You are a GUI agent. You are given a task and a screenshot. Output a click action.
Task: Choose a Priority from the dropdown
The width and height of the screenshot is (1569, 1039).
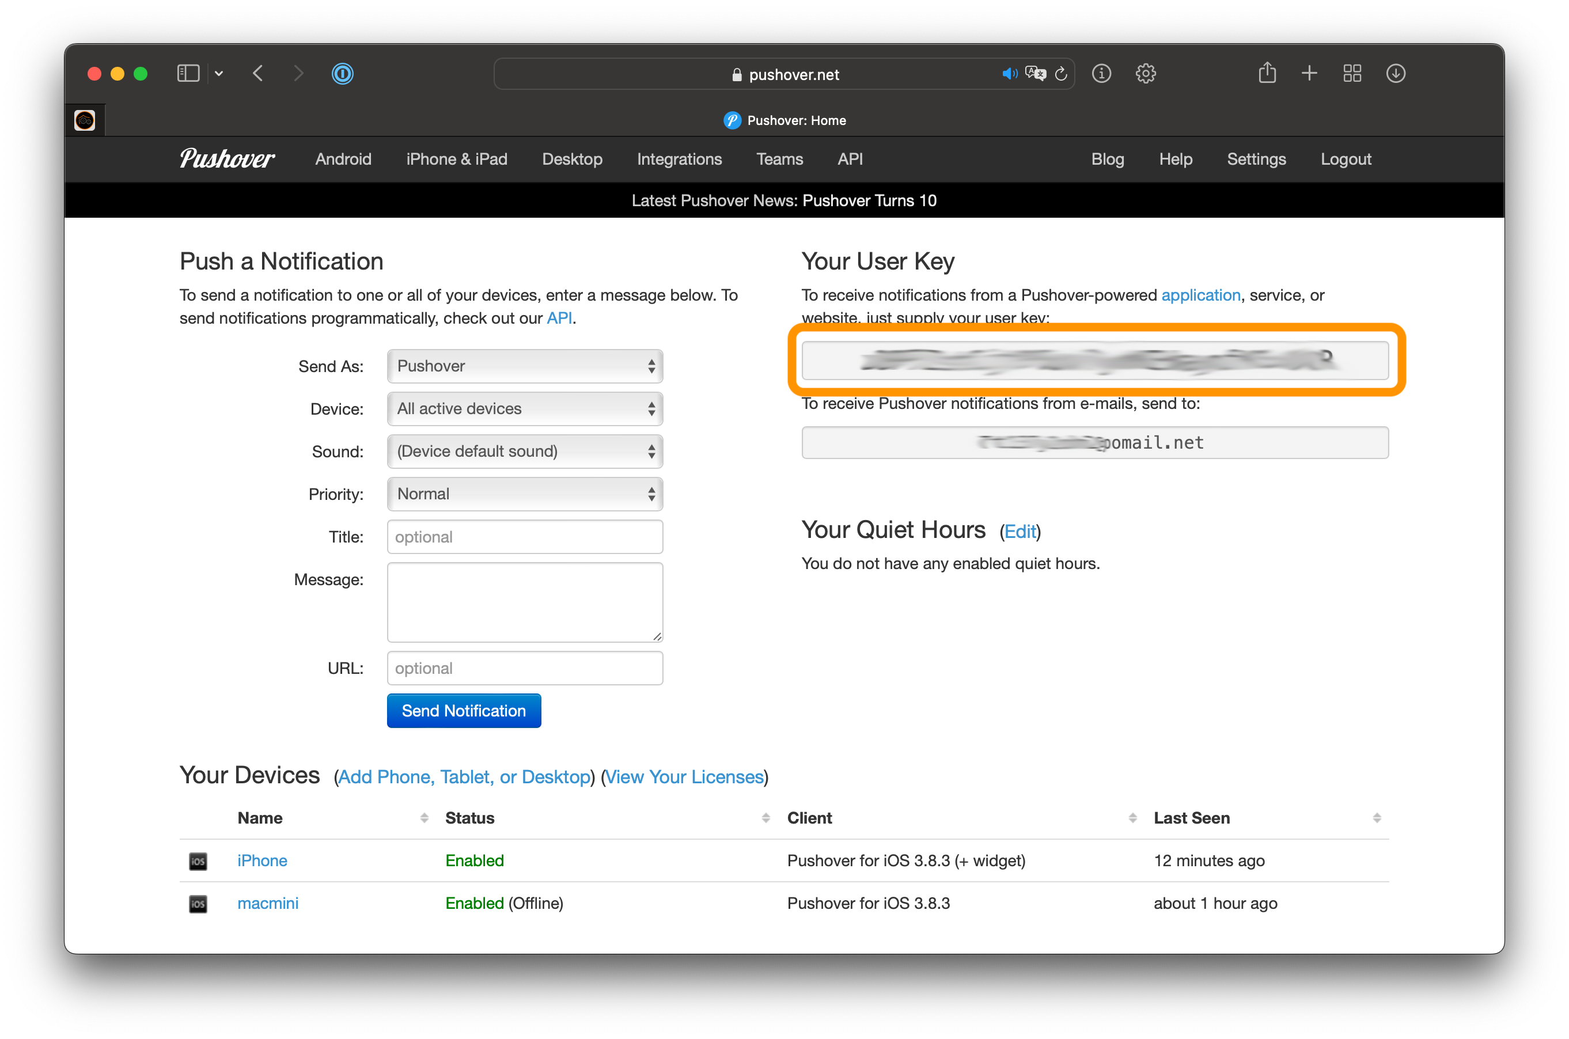pos(525,494)
